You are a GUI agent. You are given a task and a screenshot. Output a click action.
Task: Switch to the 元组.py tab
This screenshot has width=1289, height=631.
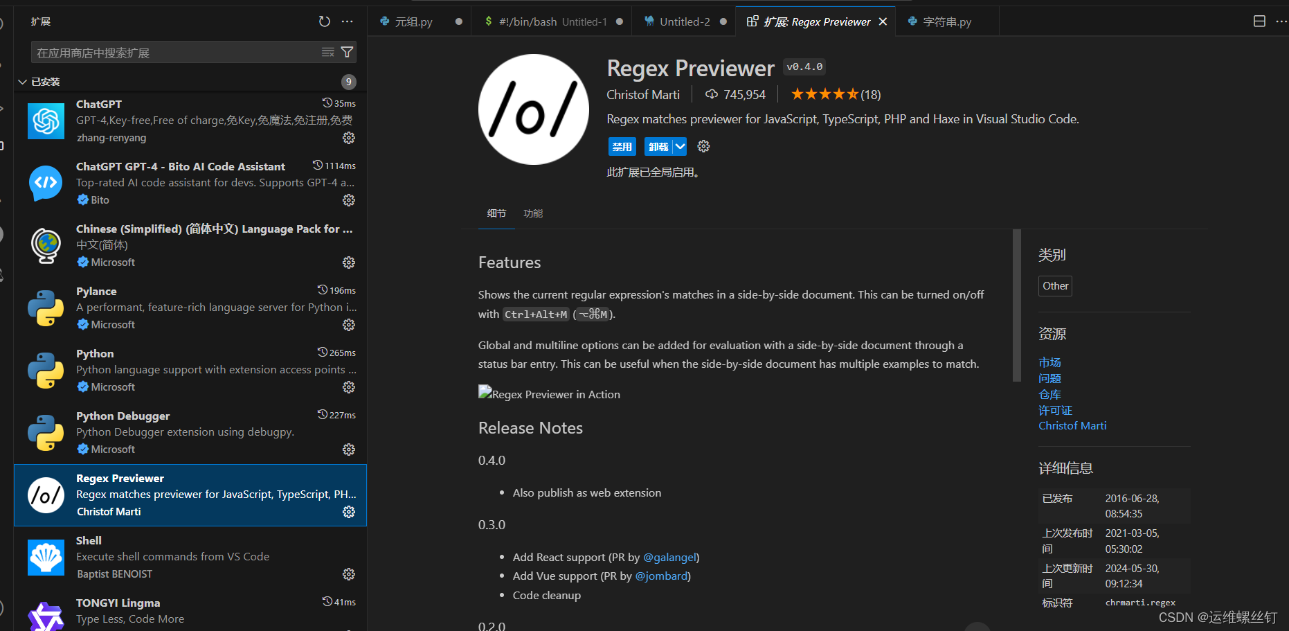[420, 21]
